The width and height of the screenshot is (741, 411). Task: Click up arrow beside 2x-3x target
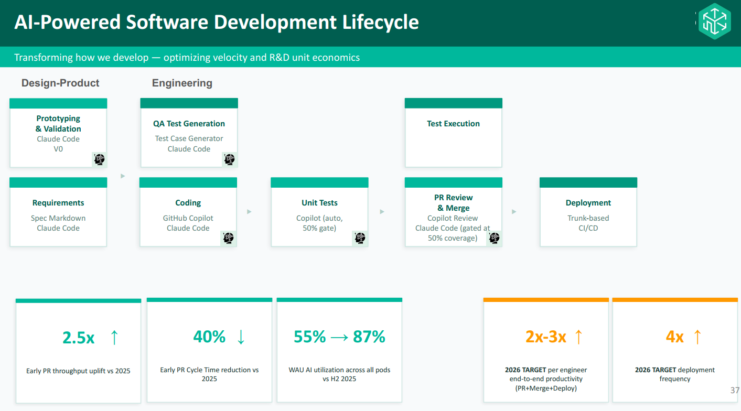[x=578, y=337]
